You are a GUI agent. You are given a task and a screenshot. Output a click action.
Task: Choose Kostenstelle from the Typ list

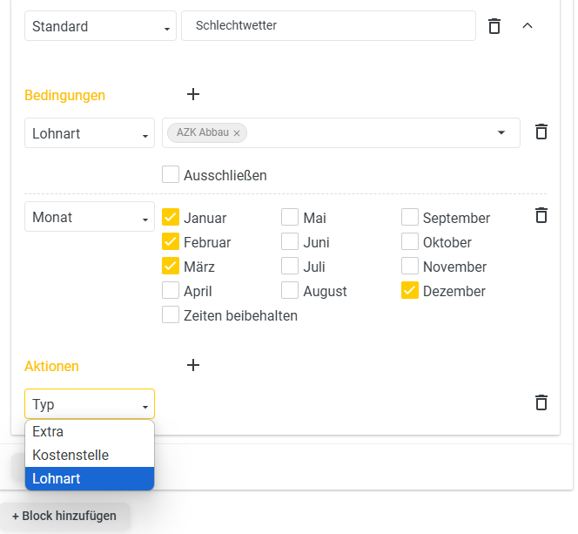point(90,455)
